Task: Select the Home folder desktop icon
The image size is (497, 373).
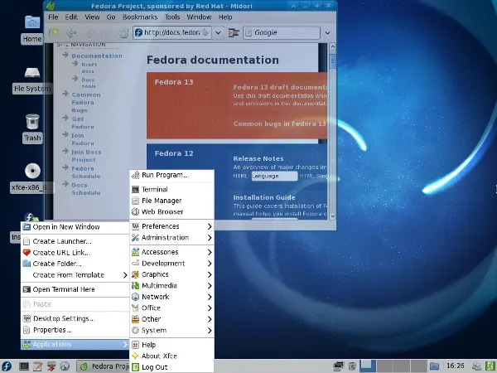Action: click(x=32, y=22)
